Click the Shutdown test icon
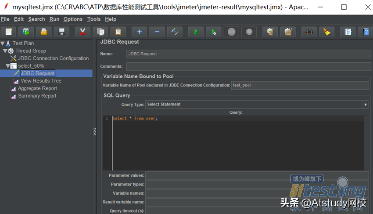The image size is (373, 214). (x=249, y=32)
